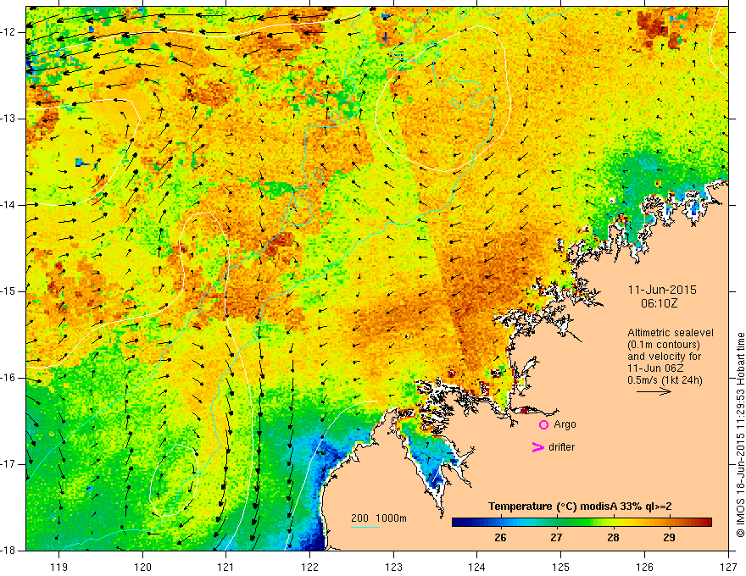
Task: Click latitude label -17 on left axis
Action: click(9, 464)
